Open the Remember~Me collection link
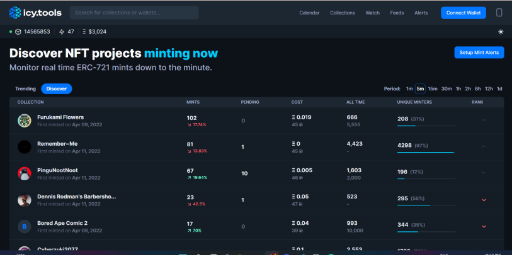The width and height of the screenshot is (512, 255). point(57,144)
